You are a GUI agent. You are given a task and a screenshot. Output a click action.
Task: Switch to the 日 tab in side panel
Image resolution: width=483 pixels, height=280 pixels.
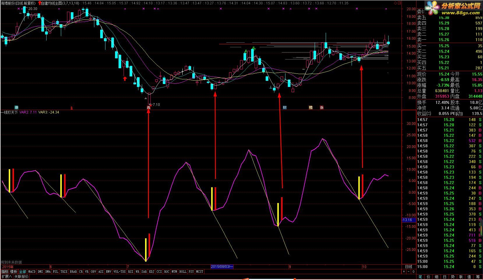pyautogui.click(x=445, y=277)
